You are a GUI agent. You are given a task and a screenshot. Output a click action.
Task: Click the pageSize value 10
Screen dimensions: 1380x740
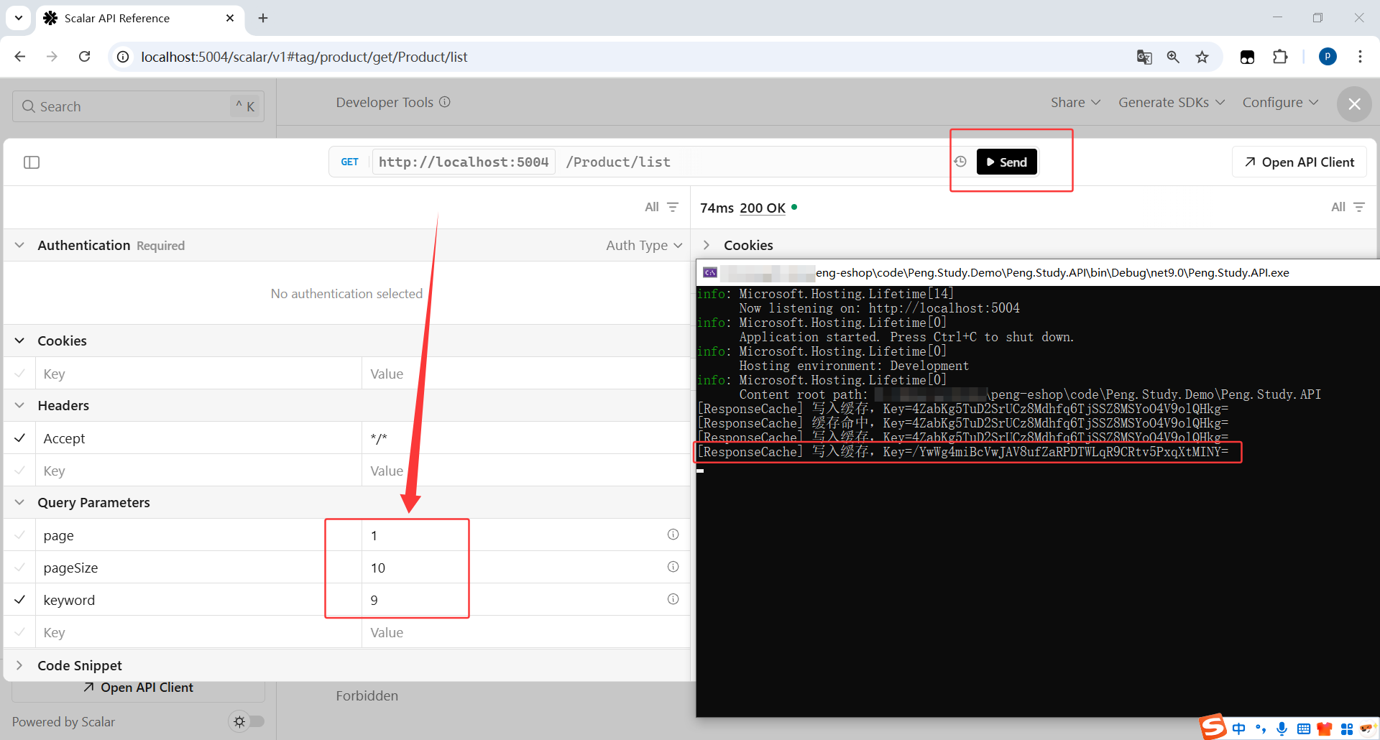tap(378, 568)
